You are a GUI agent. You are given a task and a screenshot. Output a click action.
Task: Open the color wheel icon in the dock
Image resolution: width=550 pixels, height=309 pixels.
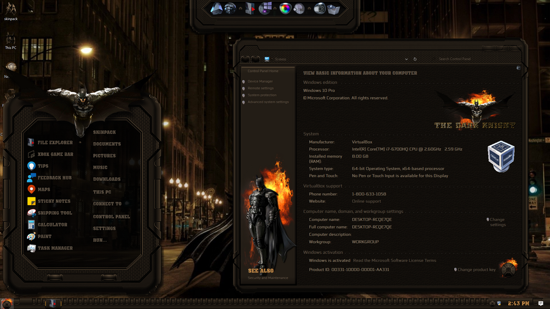[285, 8]
